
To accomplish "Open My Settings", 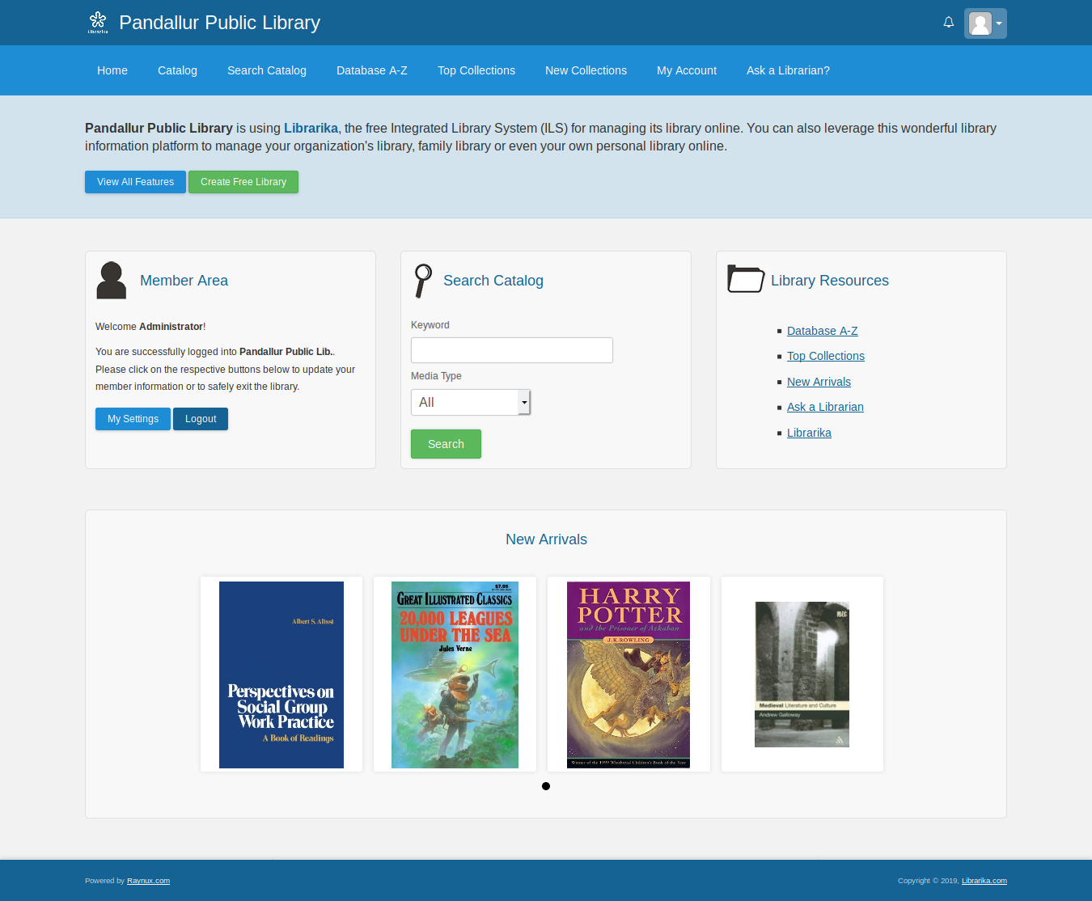I will [x=133, y=418].
